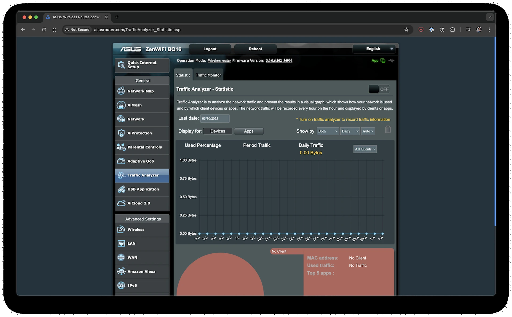Open the 'Both' traffic direction dropdown

(x=328, y=131)
